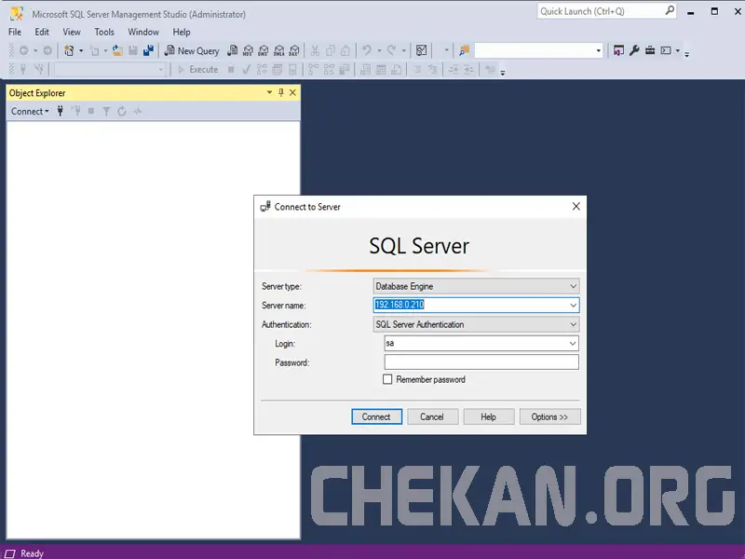This screenshot has height=559, width=745.
Task: Click Object Explorer disconnect plug icon
Action: point(76,111)
